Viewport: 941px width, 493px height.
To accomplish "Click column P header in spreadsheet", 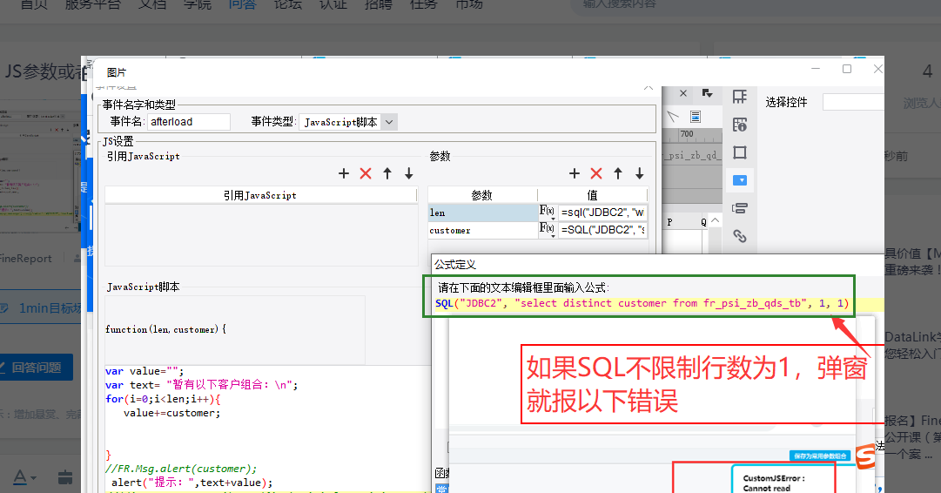I will [669, 222].
